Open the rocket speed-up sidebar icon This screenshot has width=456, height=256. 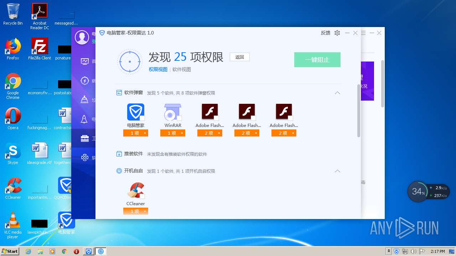(x=84, y=119)
